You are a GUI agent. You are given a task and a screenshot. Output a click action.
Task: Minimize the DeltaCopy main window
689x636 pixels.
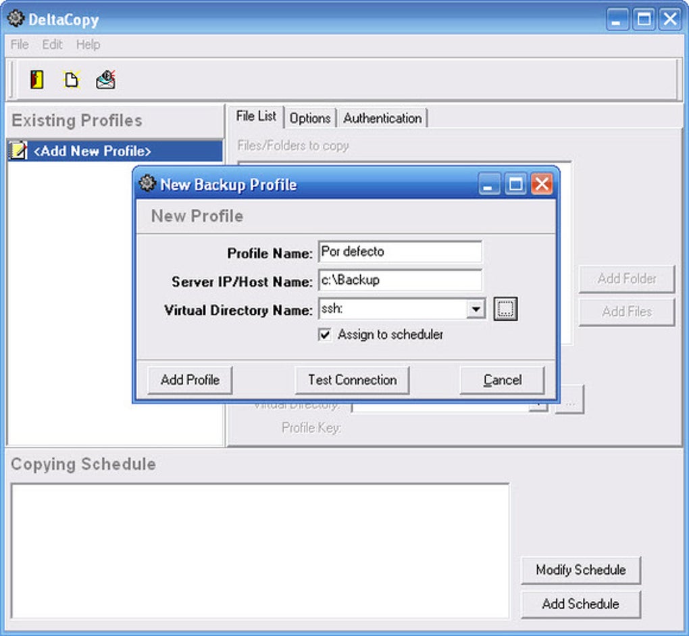click(x=617, y=19)
